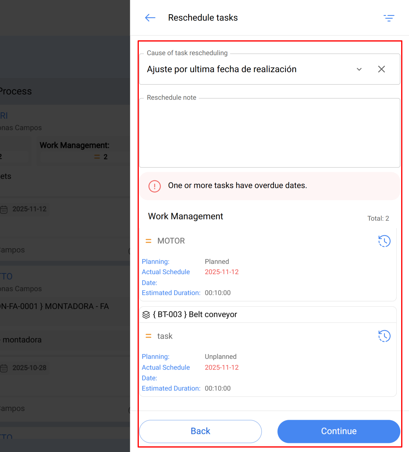Viewport: 409px width, 452px height.
Task: Click the back arrow beside Reschedule tasks
Action: [x=150, y=18]
